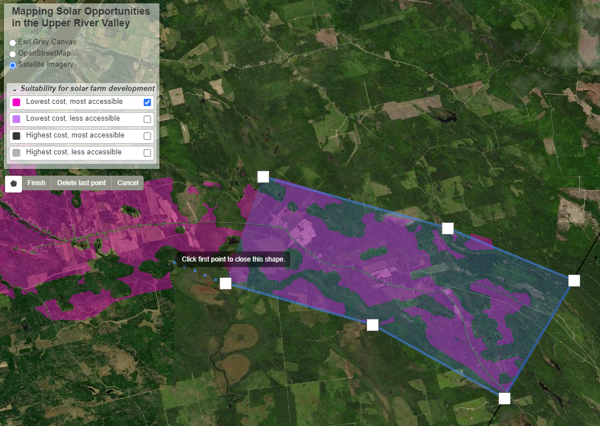Click vertex on polygon's lower edge midpoint
This screenshot has width=600, height=426.
pyautogui.click(x=373, y=325)
